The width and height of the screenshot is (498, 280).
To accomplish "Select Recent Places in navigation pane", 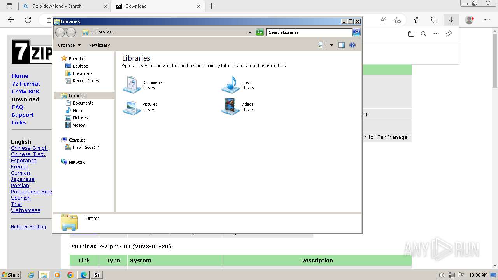I will point(86,81).
